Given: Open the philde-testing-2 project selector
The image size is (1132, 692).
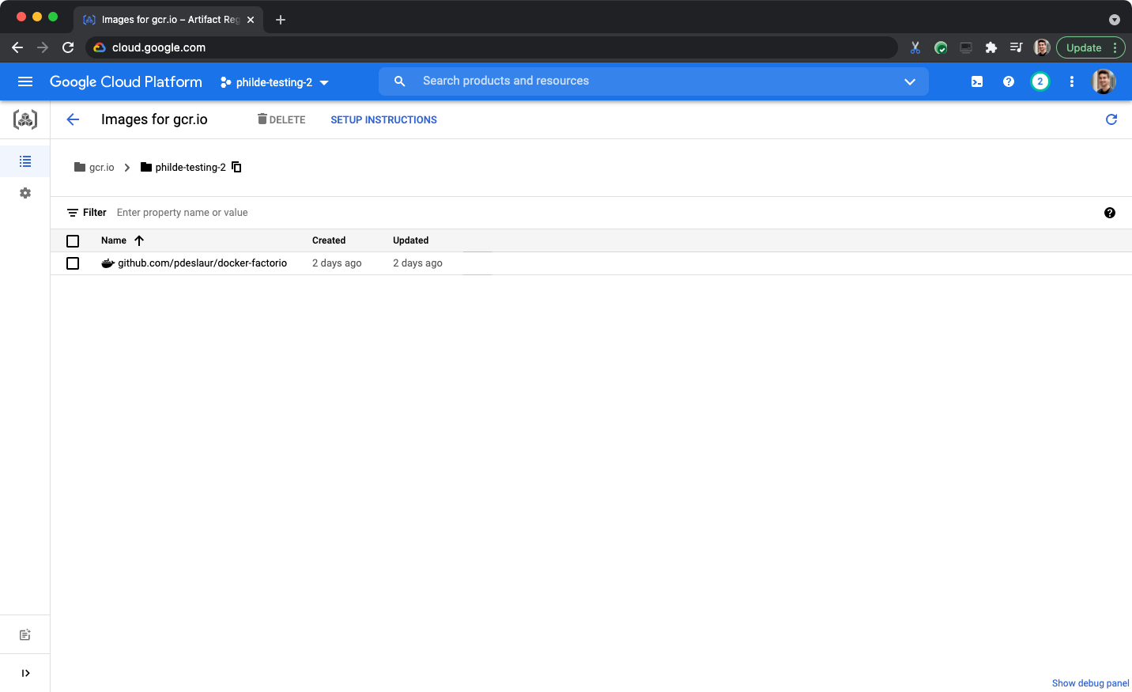Looking at the screenshot, I should (x=274, y=82).
